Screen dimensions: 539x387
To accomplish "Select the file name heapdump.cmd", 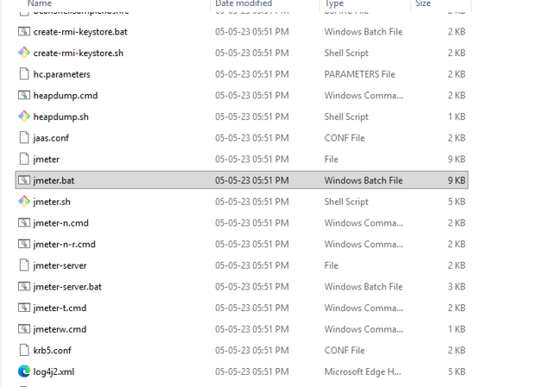I will 66,96.
